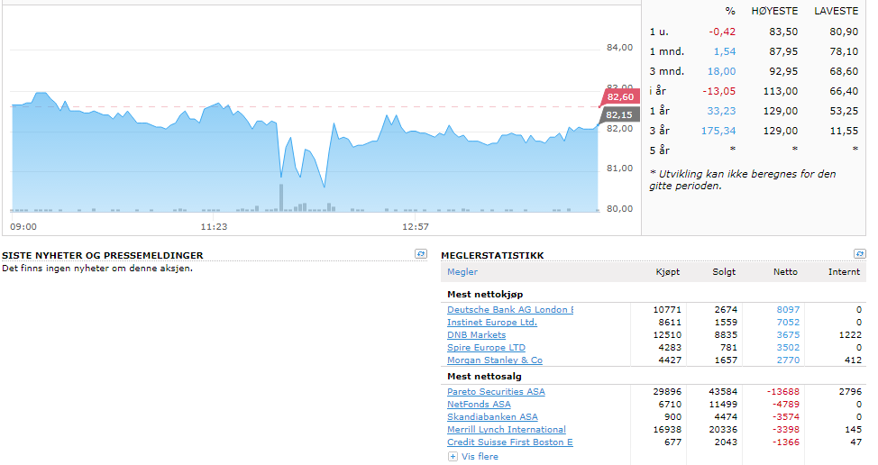This screenshot has height=465, width=878.
Task: Select DNB Markets in broker list
Action: [476, 335]
